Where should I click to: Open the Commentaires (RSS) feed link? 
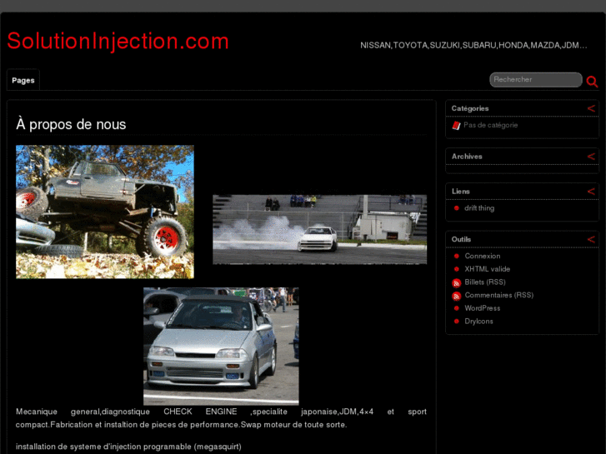499,296
